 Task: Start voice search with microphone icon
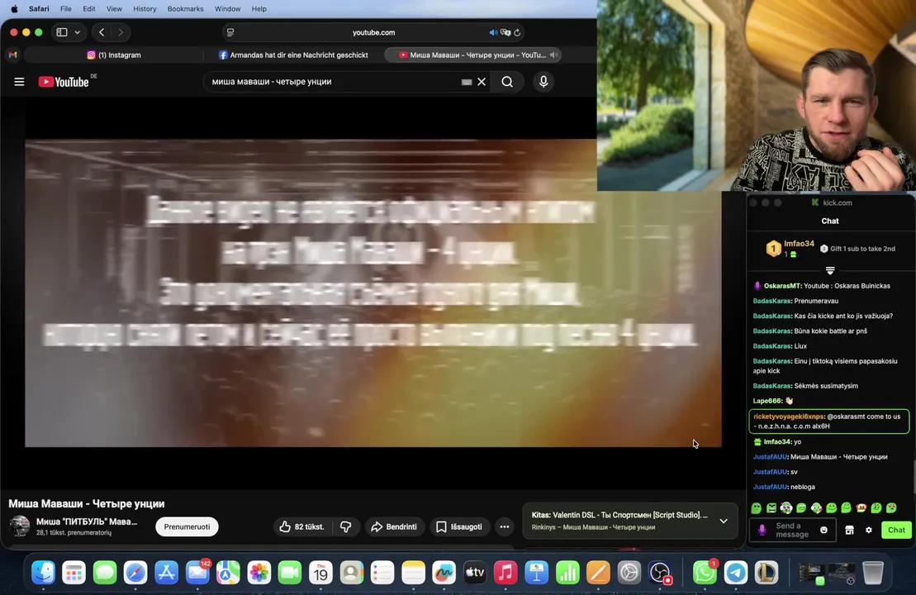[x=543, y=82]
